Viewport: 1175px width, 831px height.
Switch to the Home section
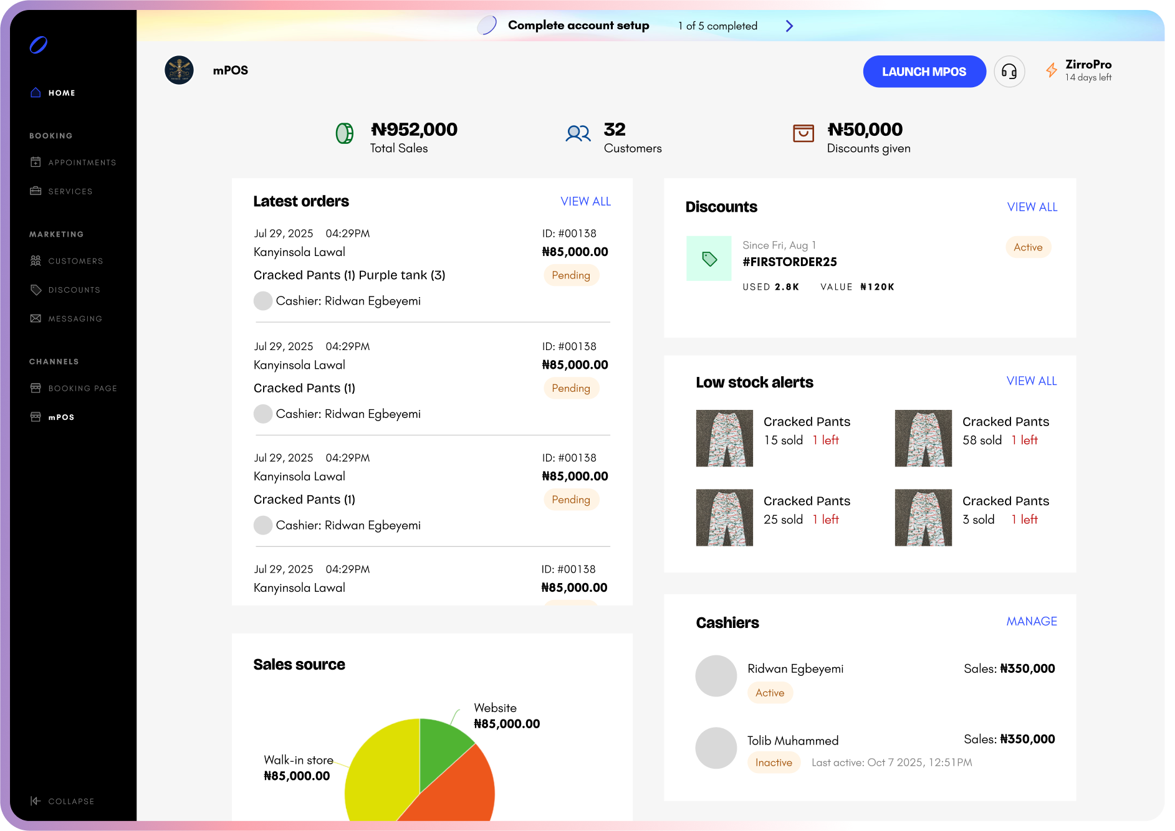(x=62, y=92)
